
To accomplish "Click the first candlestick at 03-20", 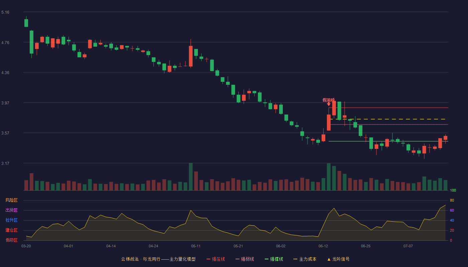I will pyautogui.click(x=26, y=22).
